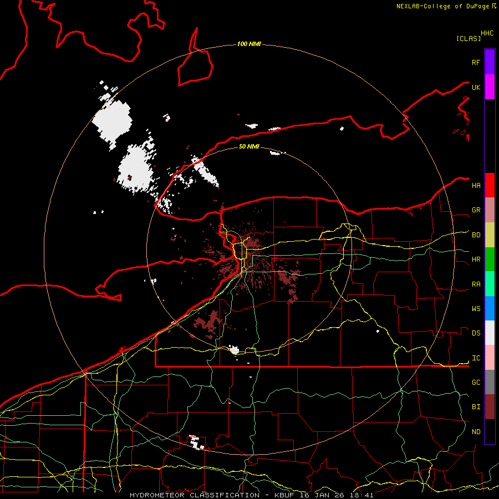Click the NEXLAB-College of DuPage credit text
Viewport: 499px width, 499px height.
pos(442,6)
